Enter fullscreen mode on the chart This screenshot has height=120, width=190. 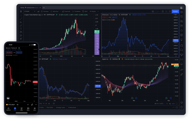pos(166,11)
